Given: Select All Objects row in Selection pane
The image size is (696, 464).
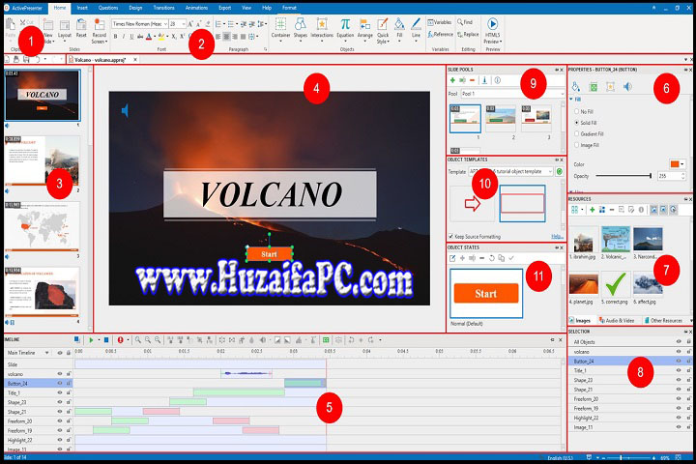Looking at the screenshot, I should coord(630,342).
